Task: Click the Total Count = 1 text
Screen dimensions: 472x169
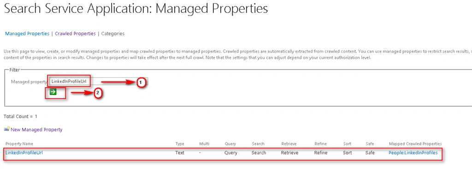Action: [x=20, y=116]
